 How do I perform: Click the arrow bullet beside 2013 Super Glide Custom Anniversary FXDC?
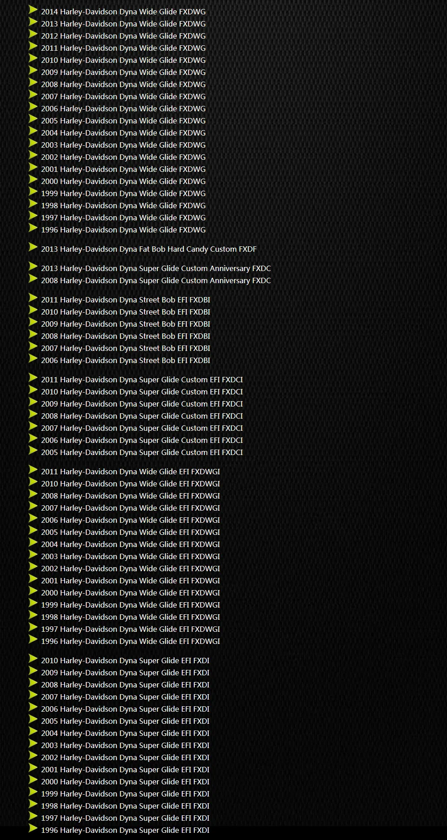click(33, 266)
